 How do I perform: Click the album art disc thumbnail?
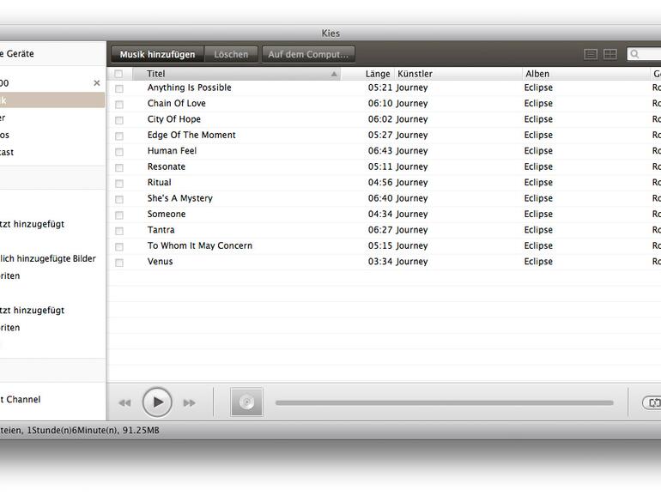246,402
